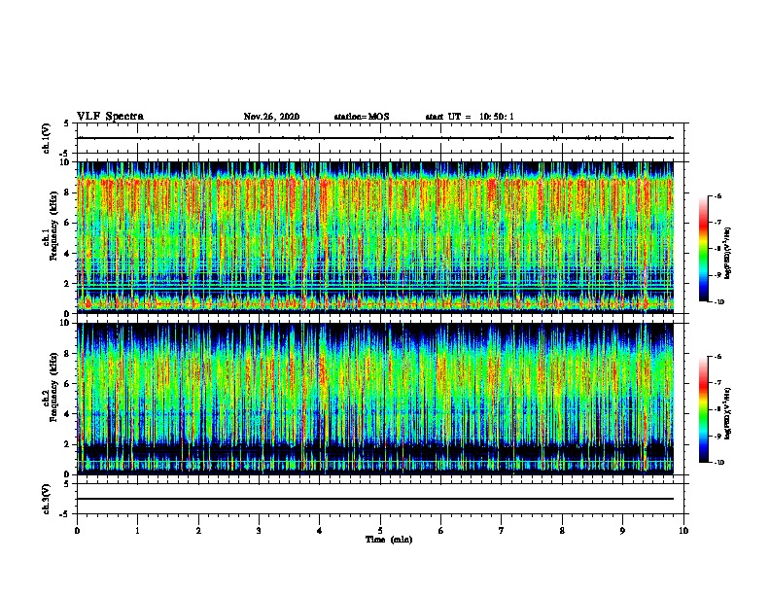This screenshot has height=595, width=770.
Task: Click the ch.2 spectrogram color scale bar
Action: click(703, 409)
